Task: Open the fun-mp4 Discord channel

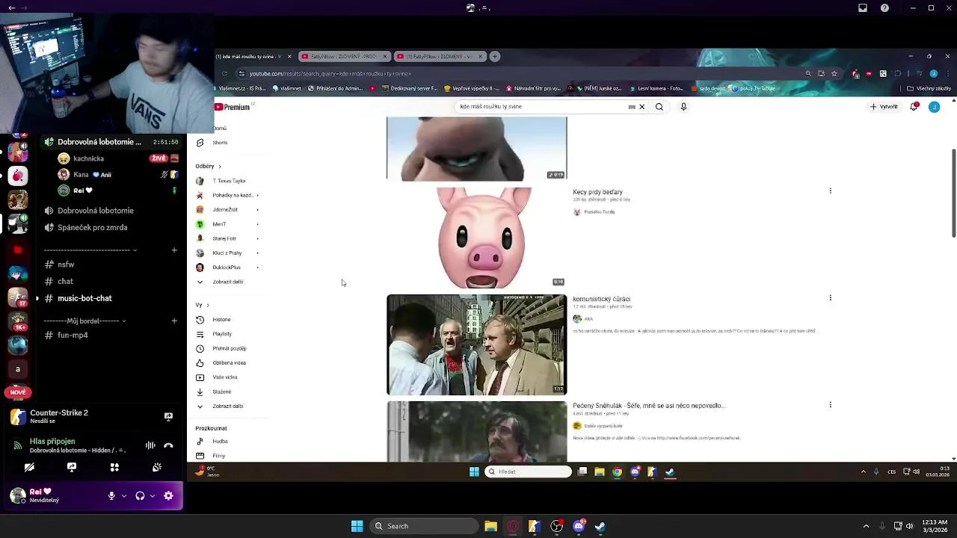Action: coord(73,335)
